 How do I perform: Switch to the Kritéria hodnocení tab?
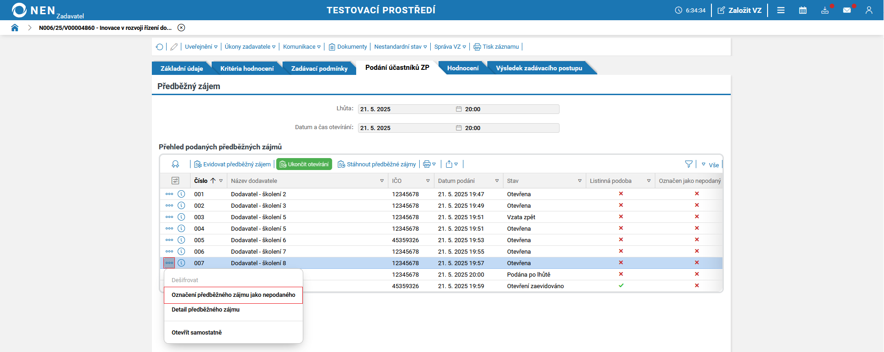click(x=247, y=68)
